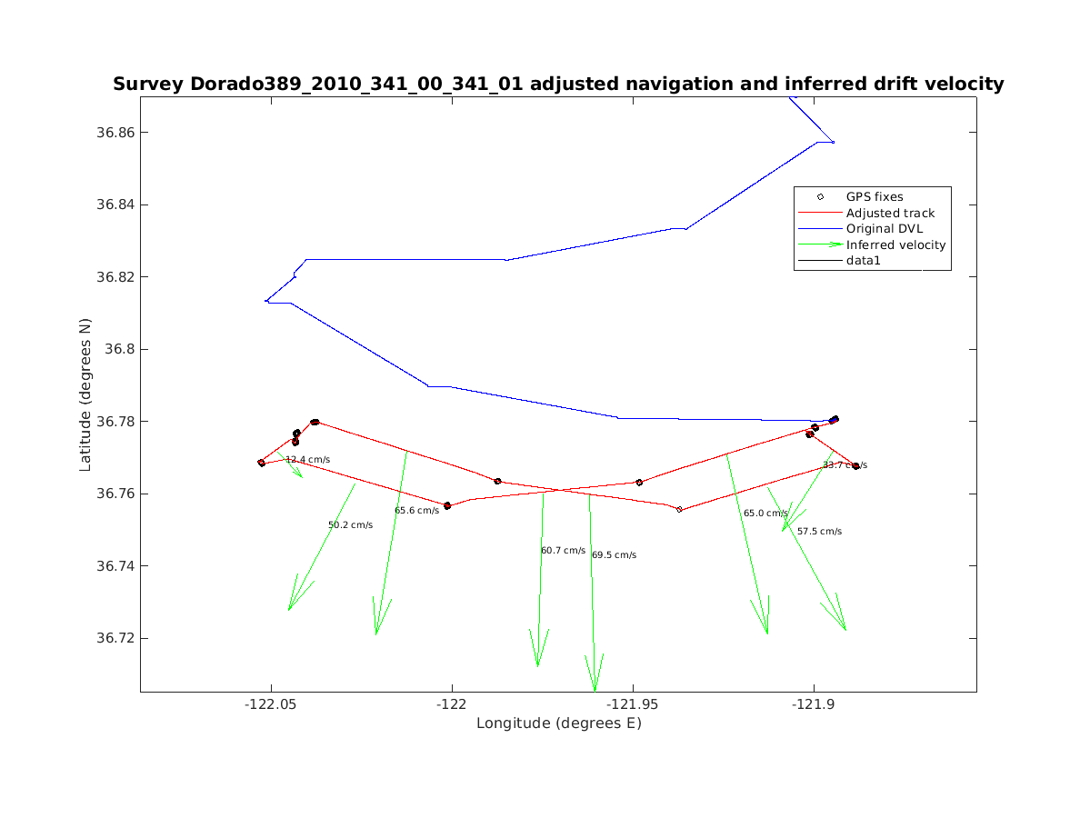Select the 50.2 cm/s drift label
The width and height of the screenshot is (1080, 818).
[350, 525]
